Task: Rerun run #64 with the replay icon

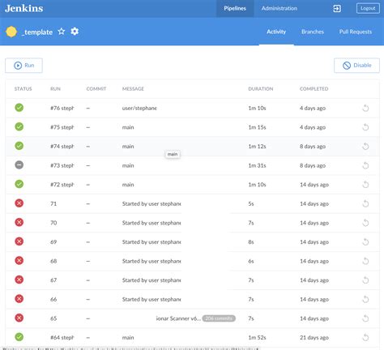Action: (365, 338)
